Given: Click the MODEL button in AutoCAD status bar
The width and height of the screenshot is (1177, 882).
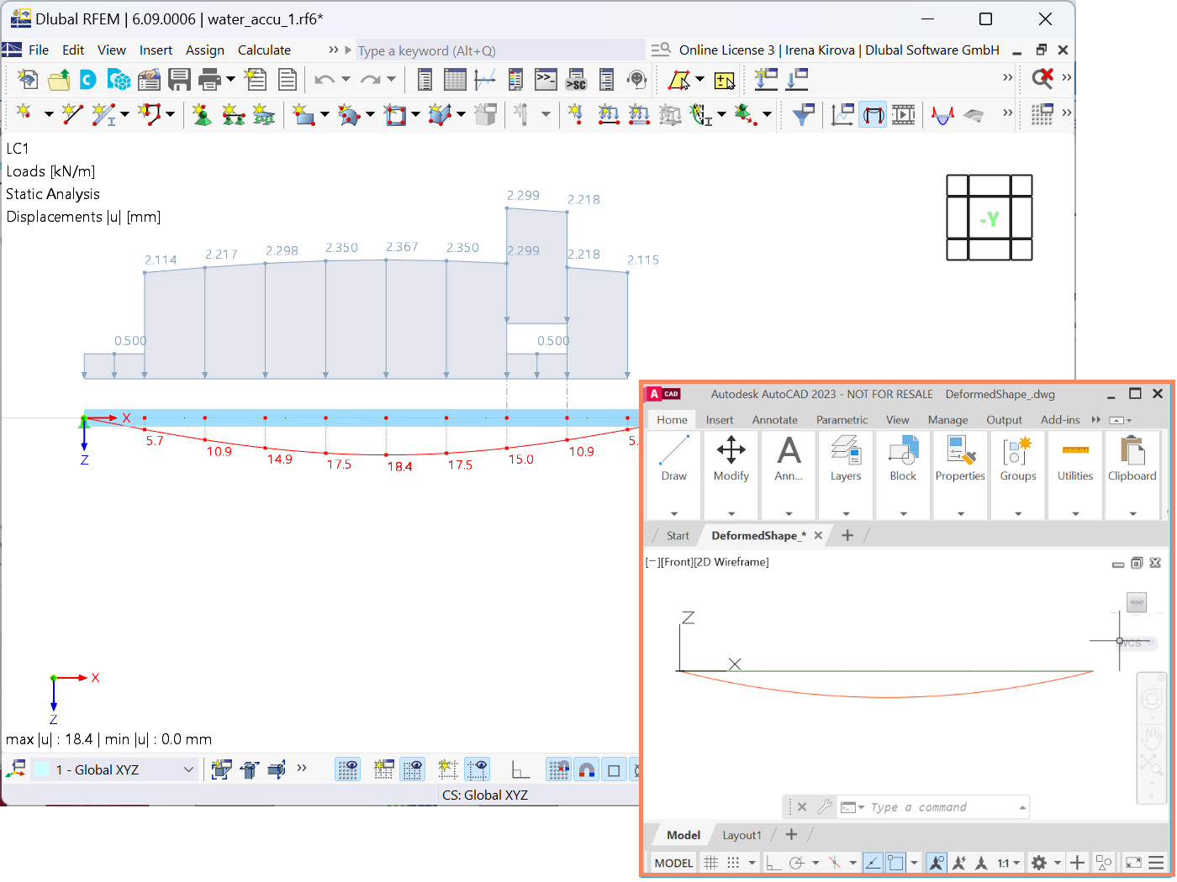Looking at the screenshot, I should (673, 863).
